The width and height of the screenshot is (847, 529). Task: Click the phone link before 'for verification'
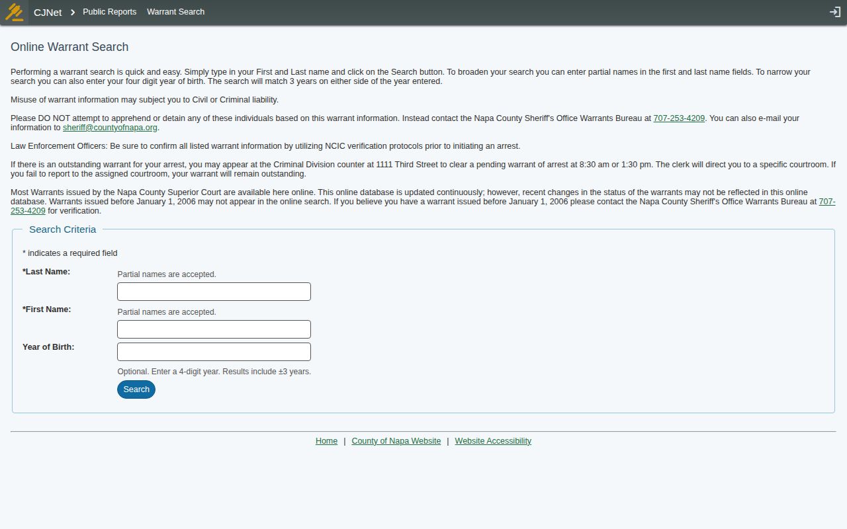tap(28, 211)
